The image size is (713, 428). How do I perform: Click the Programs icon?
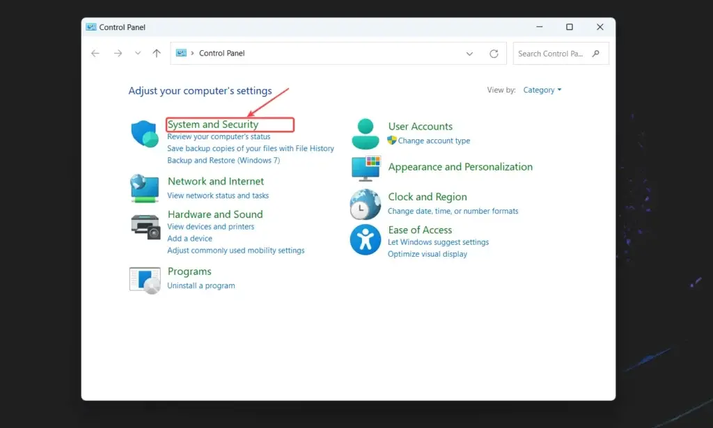click(144, 278)
